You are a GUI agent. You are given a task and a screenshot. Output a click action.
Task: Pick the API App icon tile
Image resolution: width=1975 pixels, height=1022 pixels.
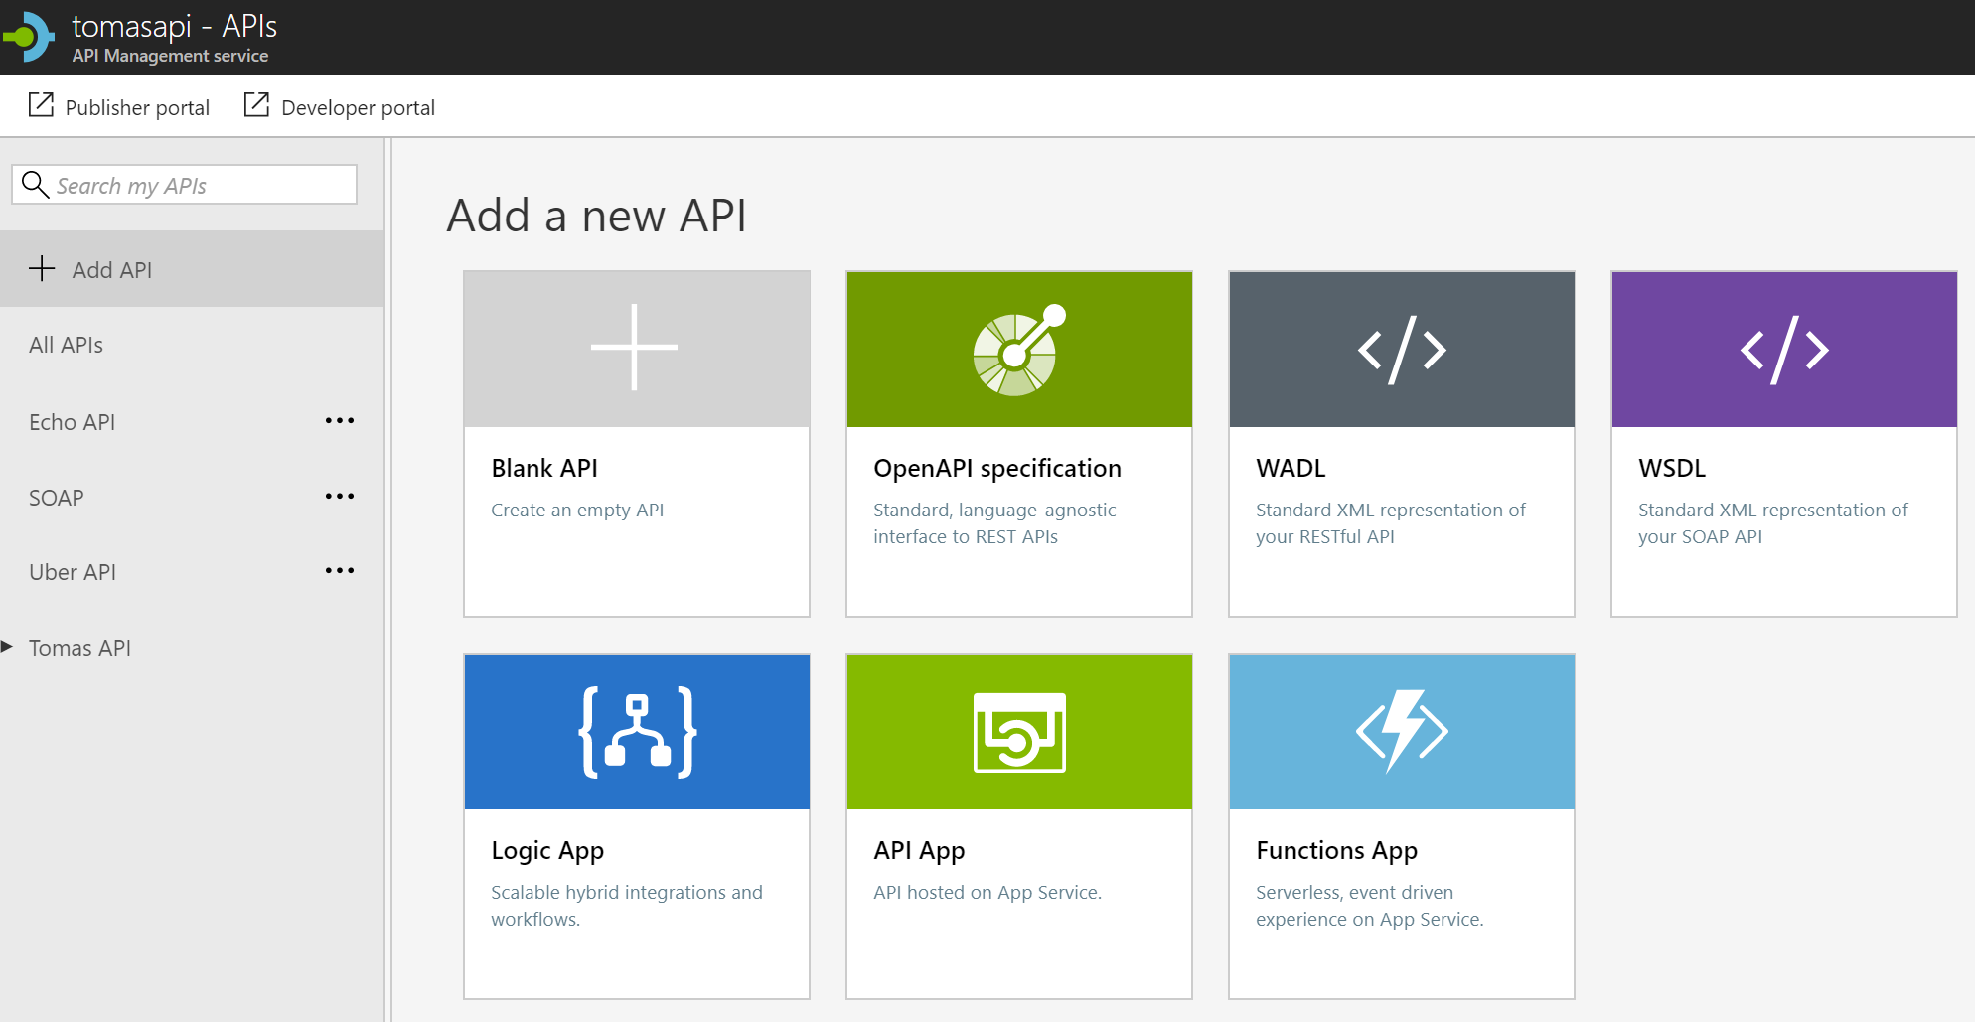tap(1018, 731)
